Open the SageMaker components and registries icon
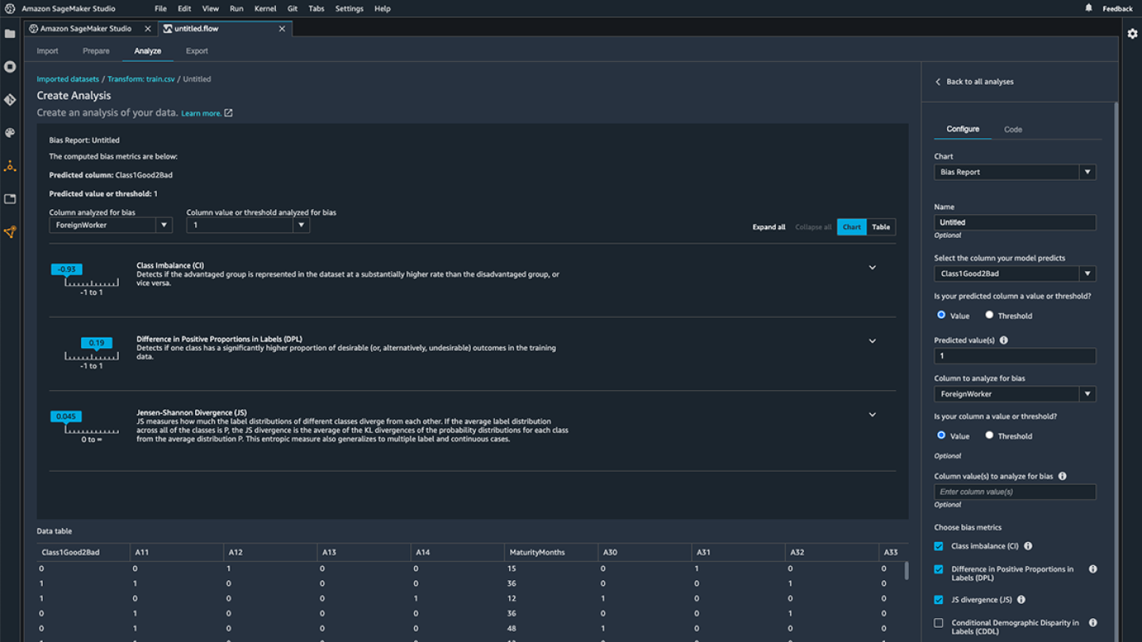 pos(10,166)
